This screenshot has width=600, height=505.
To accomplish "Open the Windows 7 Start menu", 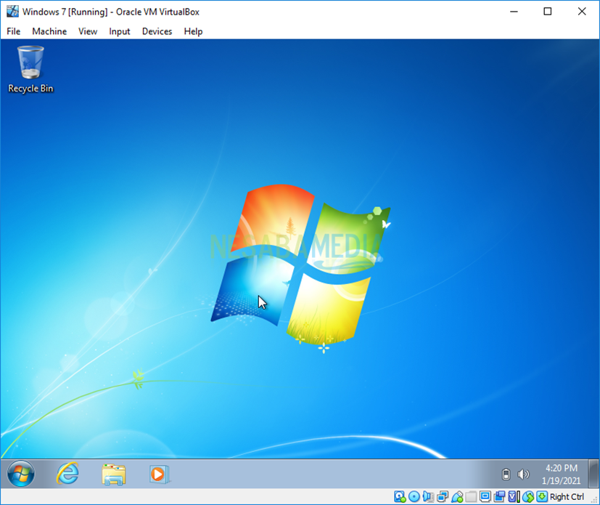I will pyautogui.click(x=20, y=474).
